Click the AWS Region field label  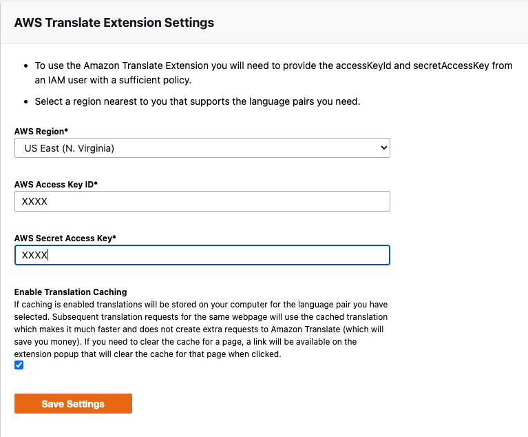pos(40,131)
